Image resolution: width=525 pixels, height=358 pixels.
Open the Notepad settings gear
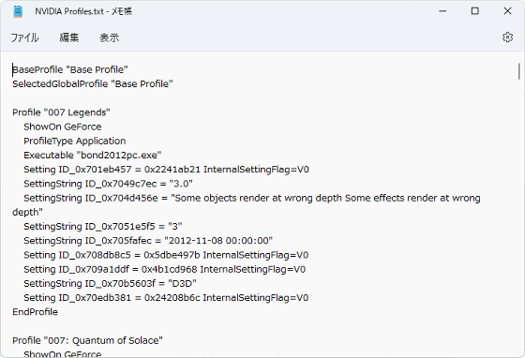pos(507,37)
